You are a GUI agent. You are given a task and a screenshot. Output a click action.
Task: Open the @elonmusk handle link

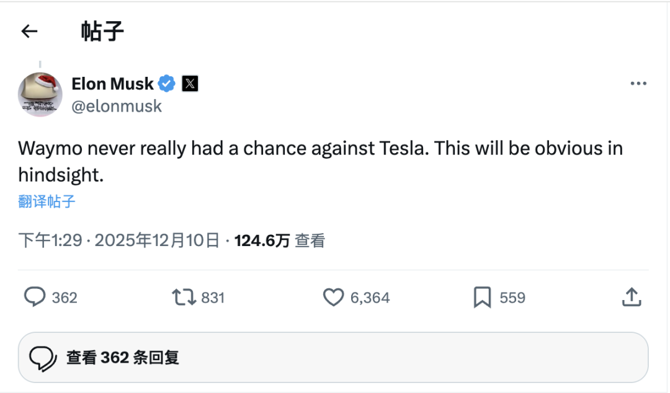[117, 106]
